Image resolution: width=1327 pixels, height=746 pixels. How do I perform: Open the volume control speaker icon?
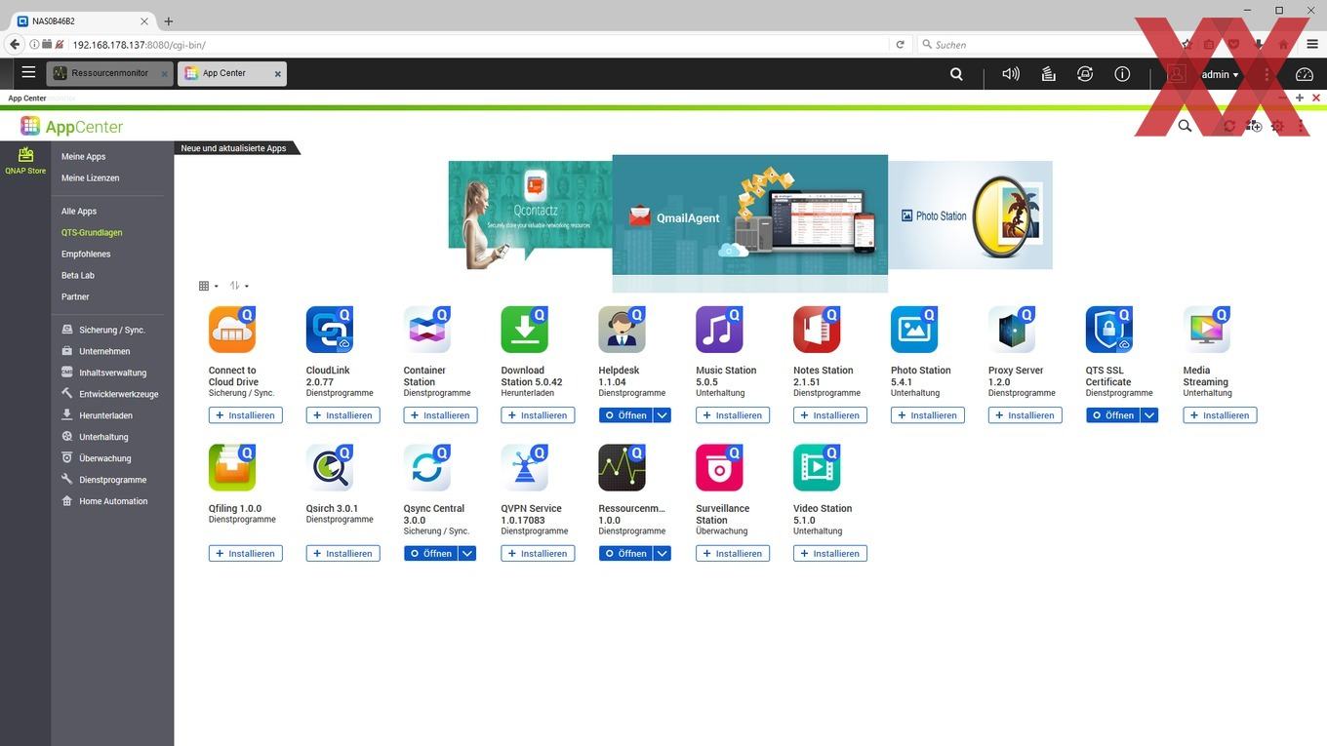point(1011,74)
